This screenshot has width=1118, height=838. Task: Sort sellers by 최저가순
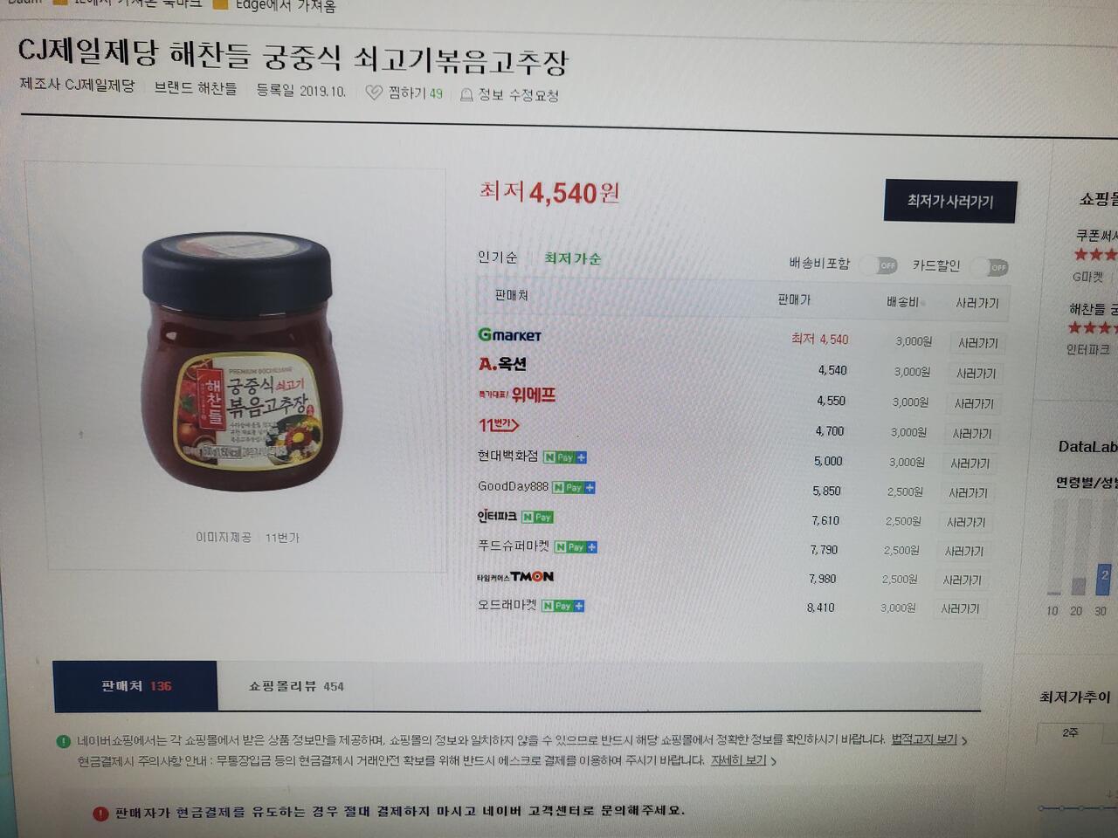[x=572, y=258]
